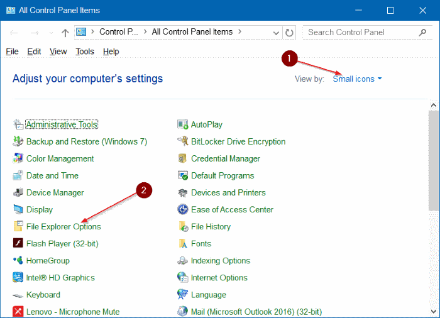Viewport: 440px width, 318px height.
Task: Click All Control Panel Items breadcrumb
Action: (x=192, y=31)
